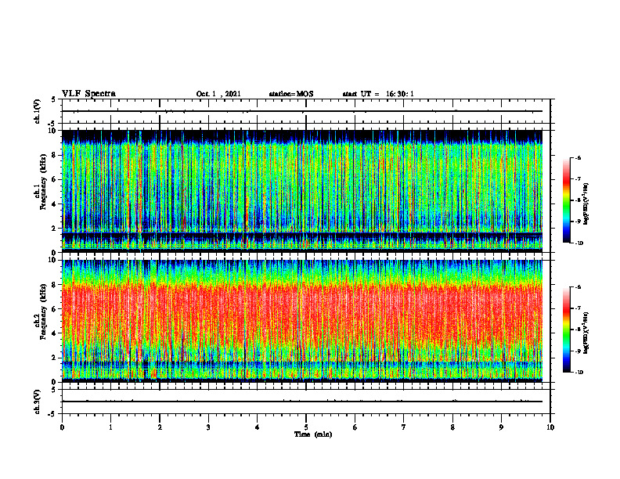The height and width of the screenshot is (479, 620).
Task: Click the "-9" label on ch.2 color scale
Action: (578, 351)
